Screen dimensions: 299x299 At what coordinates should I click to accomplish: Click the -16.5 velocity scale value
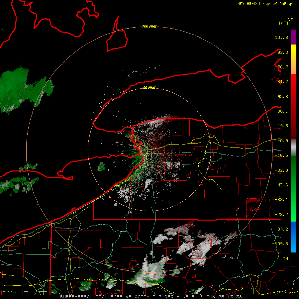pos(281,155)
